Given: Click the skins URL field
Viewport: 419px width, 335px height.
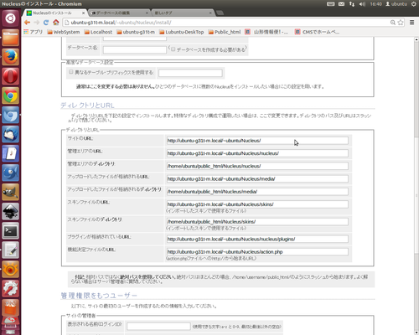Looking at the screenshot, I should tap(257, 204).
